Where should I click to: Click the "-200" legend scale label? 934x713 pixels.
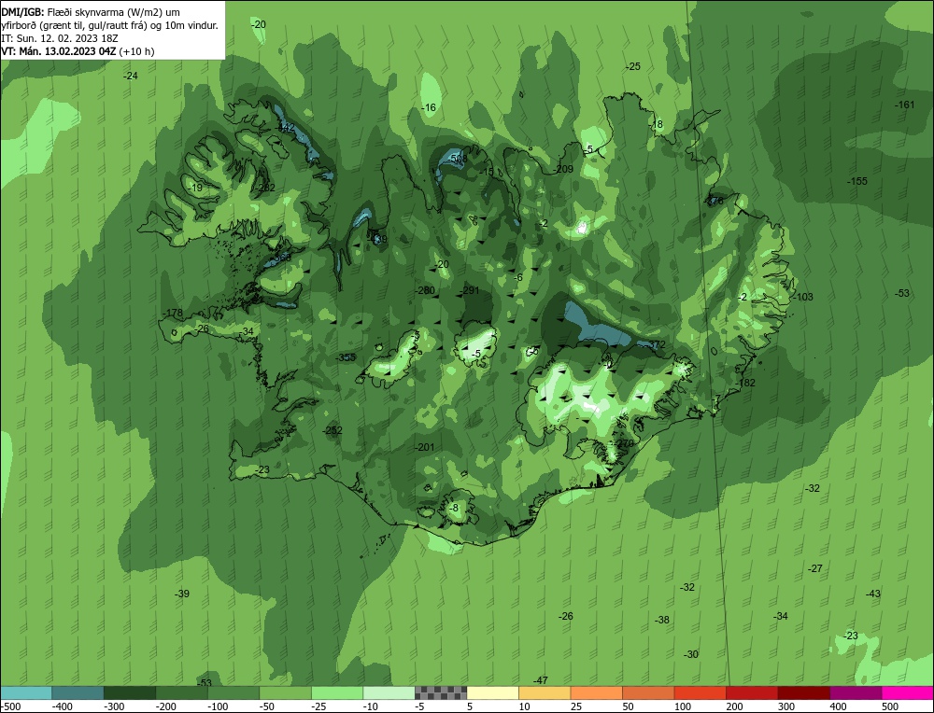165,706
